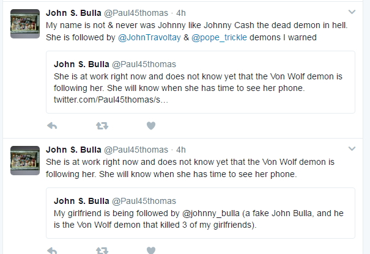The height and width of the screenshot is (254, 370).
Task: Click the @Paul45thomas handle on the first tweet
Action: pos(136,13)
